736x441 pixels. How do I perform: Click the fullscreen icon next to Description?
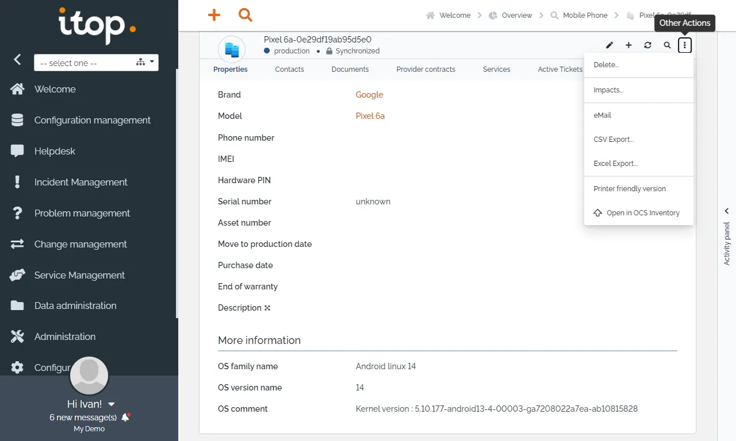[x=267, y=308]
